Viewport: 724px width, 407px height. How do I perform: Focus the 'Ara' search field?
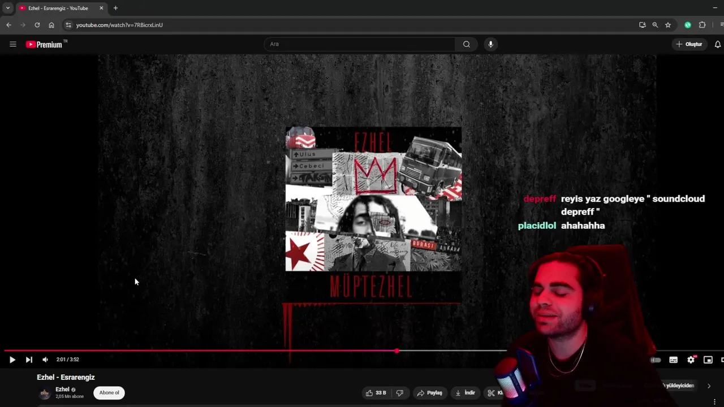coord(360,44)
